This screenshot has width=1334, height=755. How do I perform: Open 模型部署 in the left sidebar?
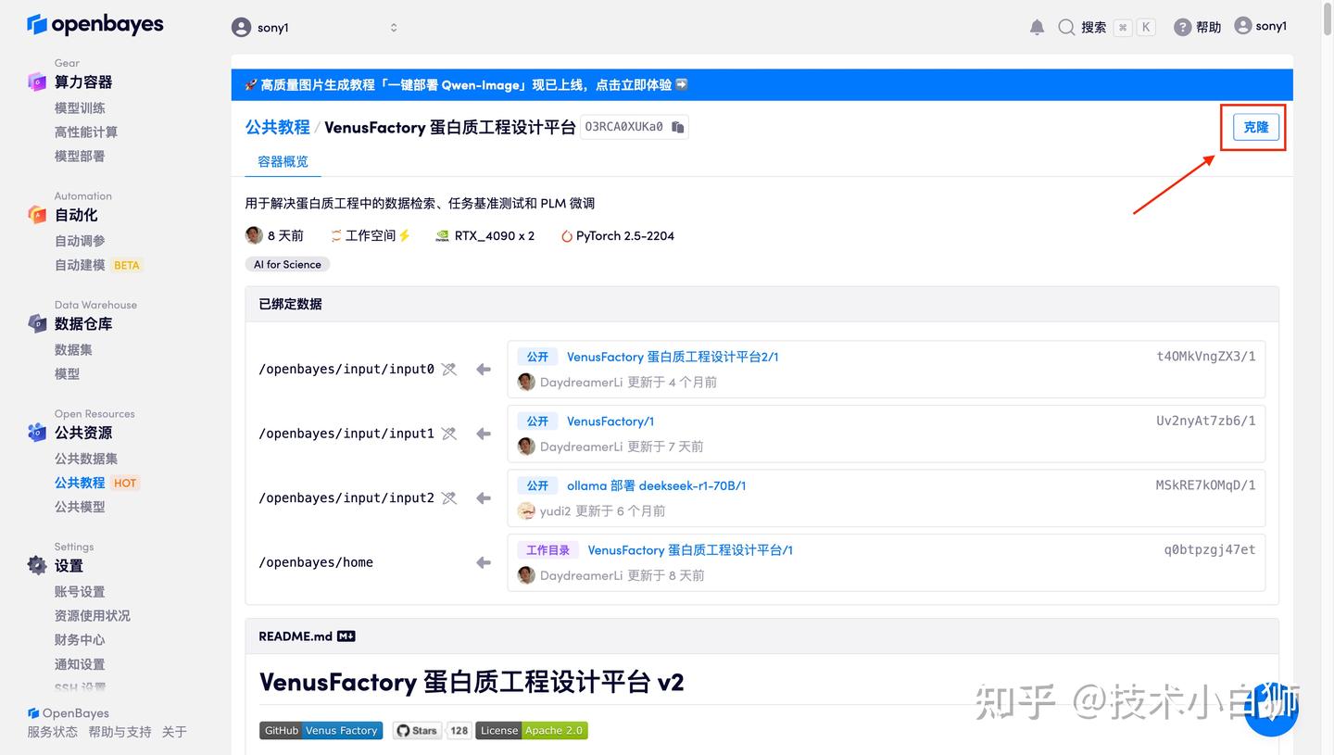pos(80,156)
